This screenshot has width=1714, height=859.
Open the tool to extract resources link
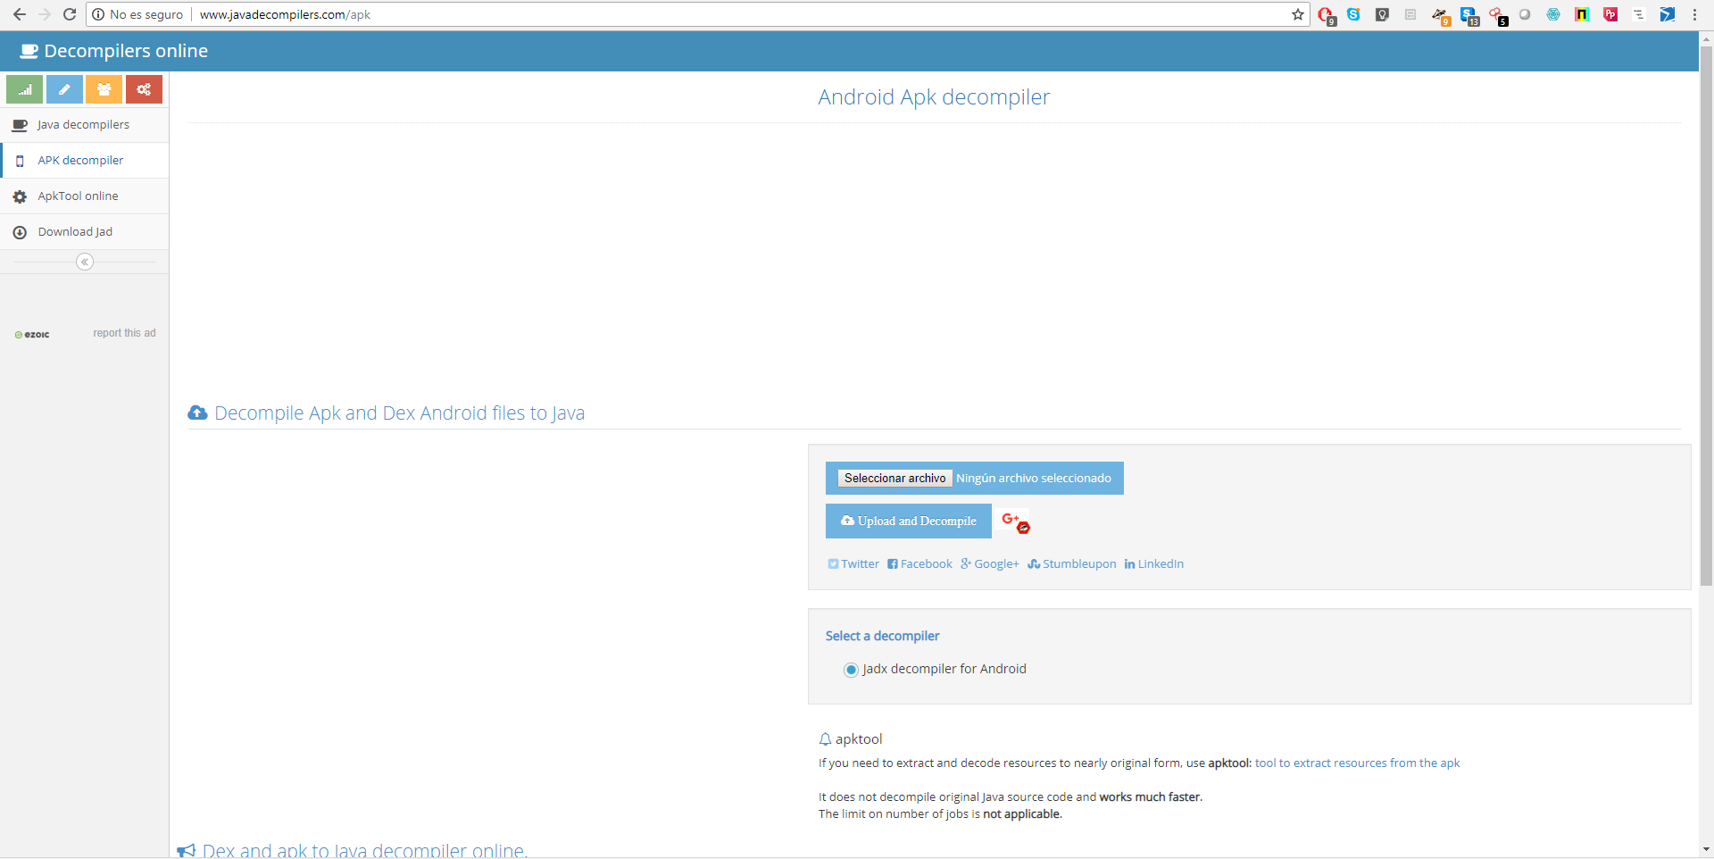point(1357,763)
